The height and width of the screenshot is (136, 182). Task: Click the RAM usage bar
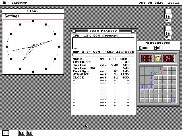103,55
